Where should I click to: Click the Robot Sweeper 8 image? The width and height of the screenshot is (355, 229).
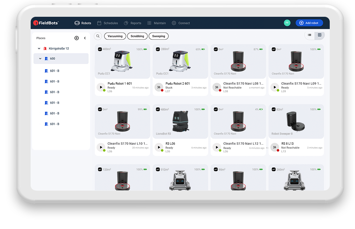(x=296, y=121)
